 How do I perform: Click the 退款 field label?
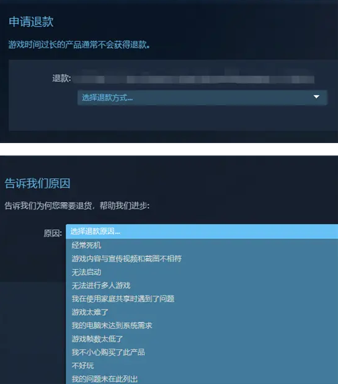61,79
